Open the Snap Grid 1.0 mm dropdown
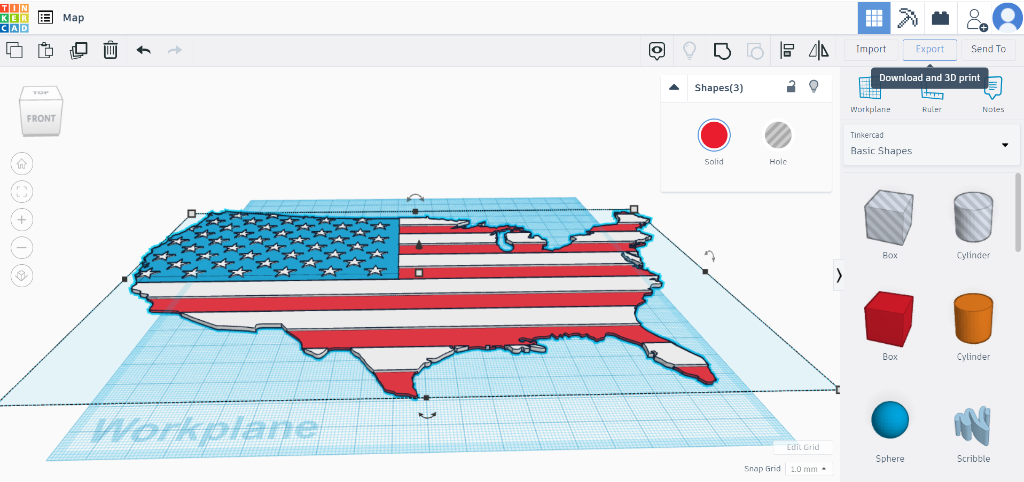 tap(809, 469)
